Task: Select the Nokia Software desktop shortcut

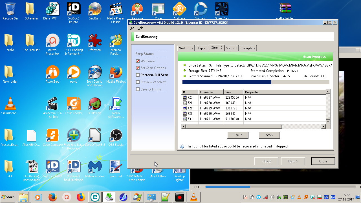Action: [116, 108]
